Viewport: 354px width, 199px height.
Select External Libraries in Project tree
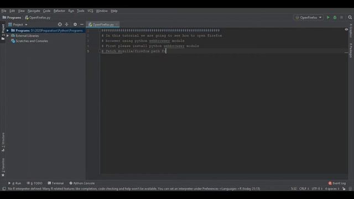pos(25,35)
